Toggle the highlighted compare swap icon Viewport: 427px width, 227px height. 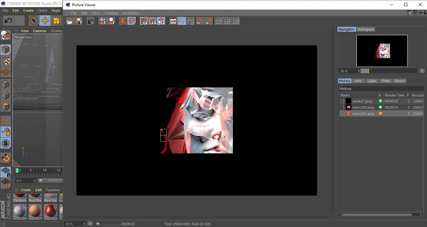pyautogui.click(x=182, y=21)
